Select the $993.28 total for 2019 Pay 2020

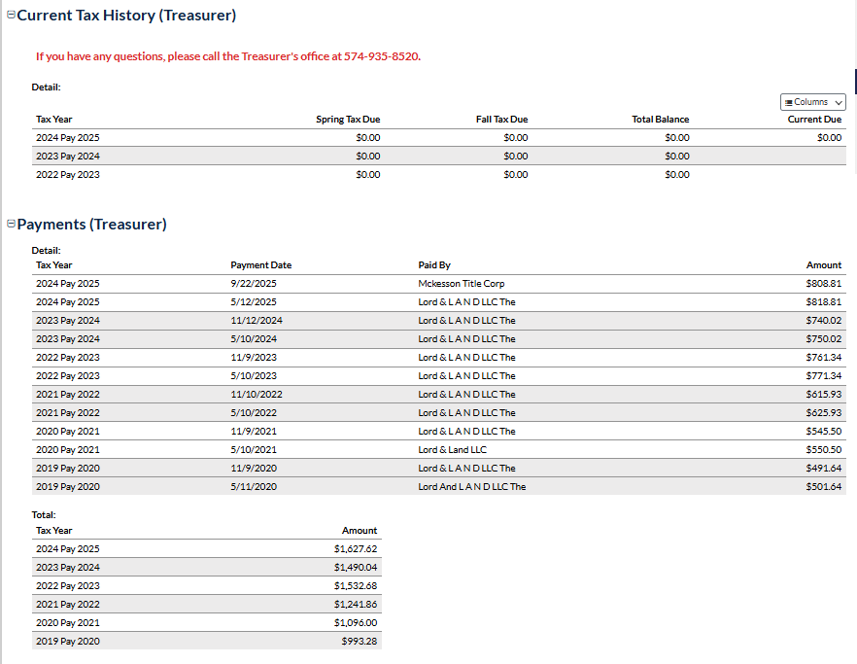coord(359,642)
